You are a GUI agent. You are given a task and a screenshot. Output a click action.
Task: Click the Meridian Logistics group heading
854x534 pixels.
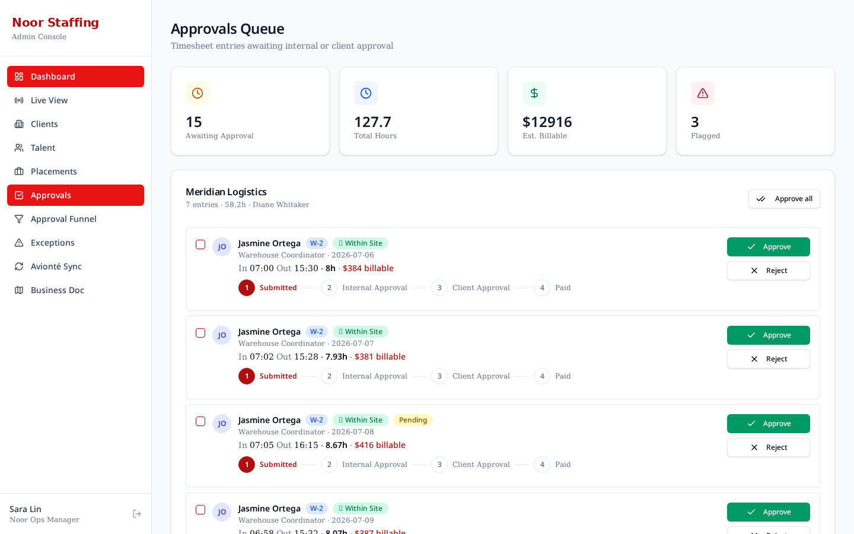(226, 192)
